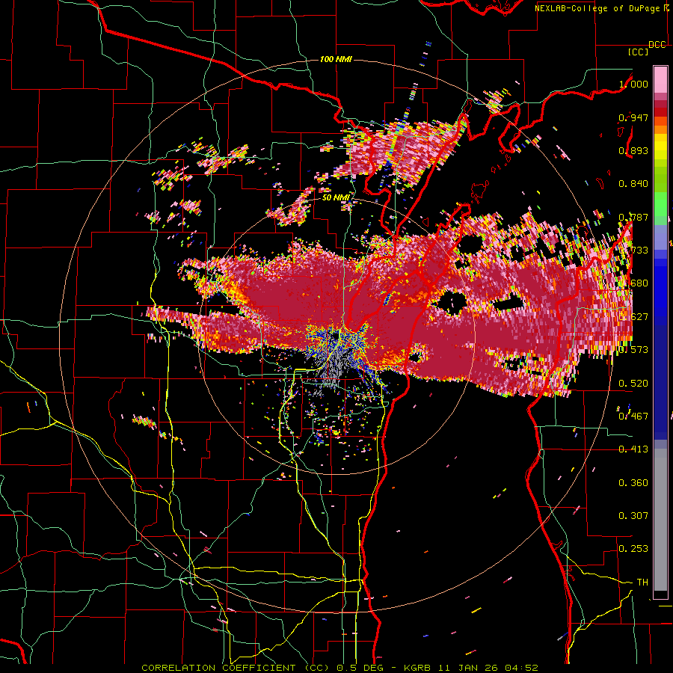Viewport: 673px width, 673px height.
Task: Click the 0.520 scale value
Action: click(633, 383)
